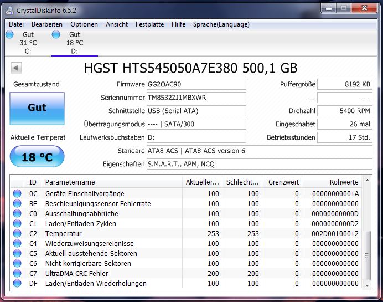The height and width of the screenshot is (302, 383).
Task: Open the Hilfe menu
Action: tap(179, 24)
